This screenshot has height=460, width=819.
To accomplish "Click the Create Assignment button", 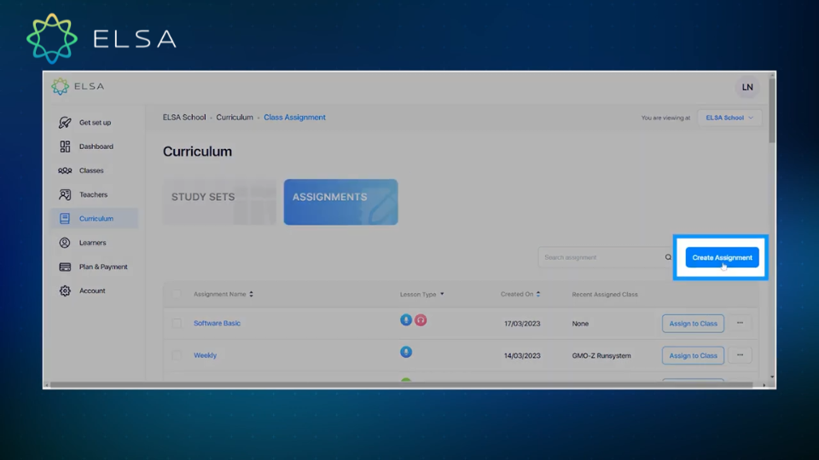I will coord(722,257).
